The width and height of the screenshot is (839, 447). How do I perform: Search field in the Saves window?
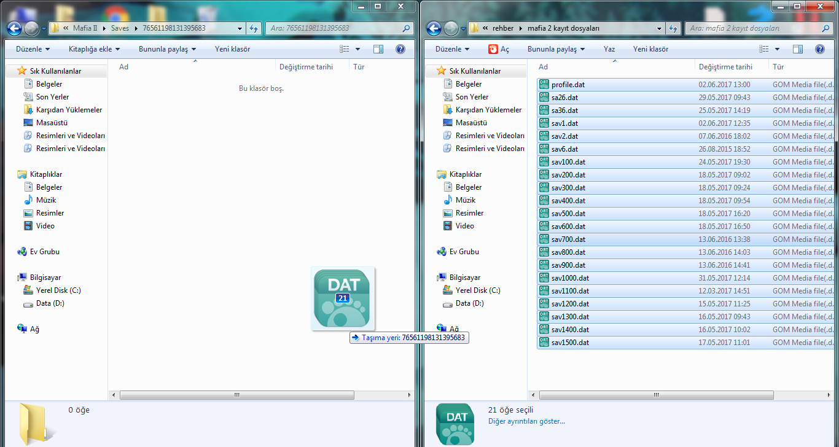pyautogui.click(x=340, y=28)
